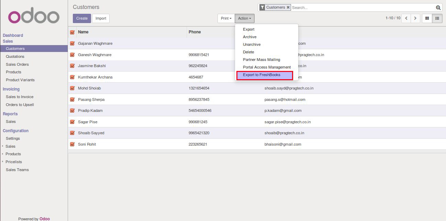Uncheck Pasang Sherpa row checkbox
The image size is (446, 221).
[x=72, y=99]
